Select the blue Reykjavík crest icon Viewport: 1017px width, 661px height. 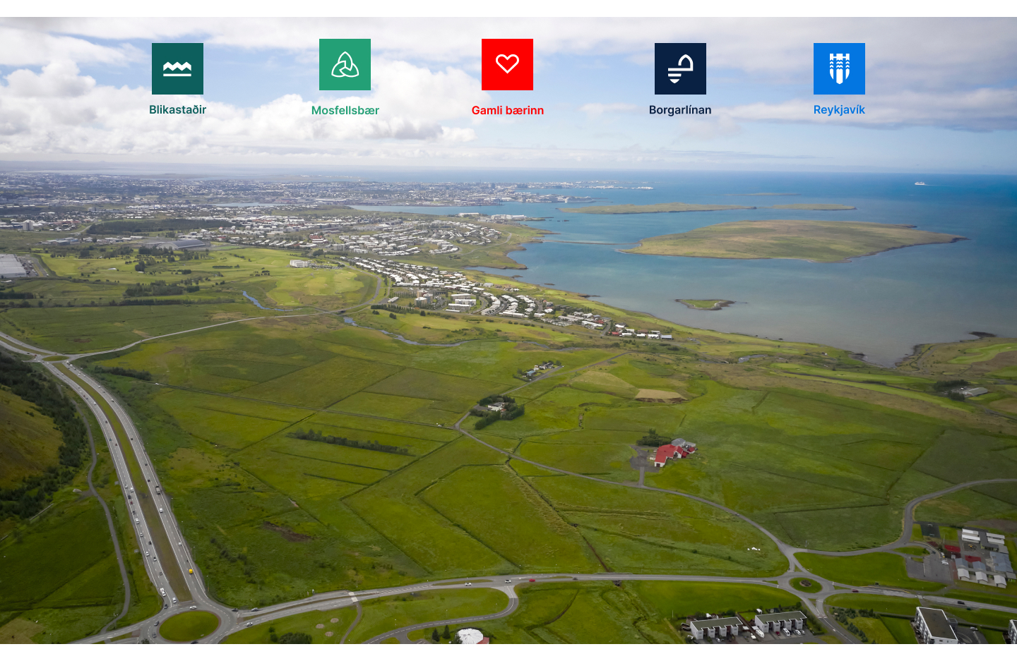[839, 68]
